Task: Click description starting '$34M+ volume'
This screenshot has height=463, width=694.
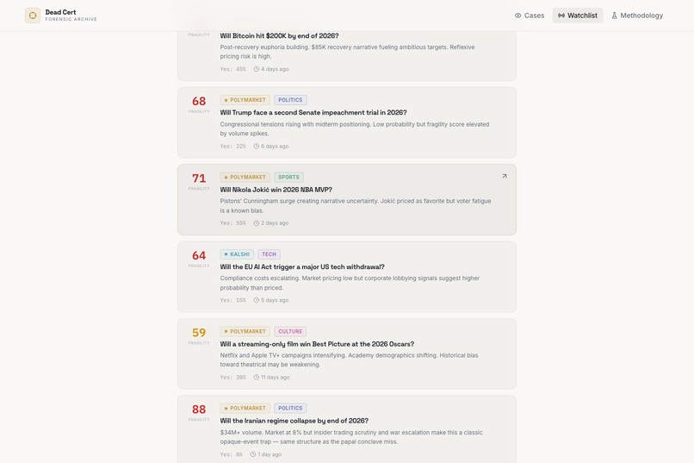Action: [351, 437]
